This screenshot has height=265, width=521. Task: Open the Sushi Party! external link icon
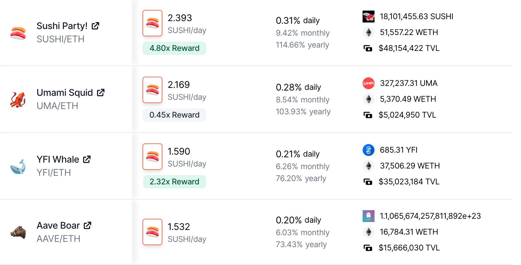point(95,26)
